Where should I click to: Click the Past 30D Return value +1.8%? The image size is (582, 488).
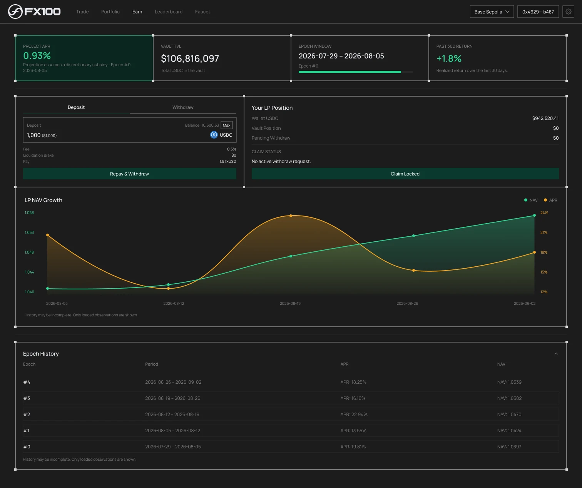pyautogui.click(x=449, y=58)
